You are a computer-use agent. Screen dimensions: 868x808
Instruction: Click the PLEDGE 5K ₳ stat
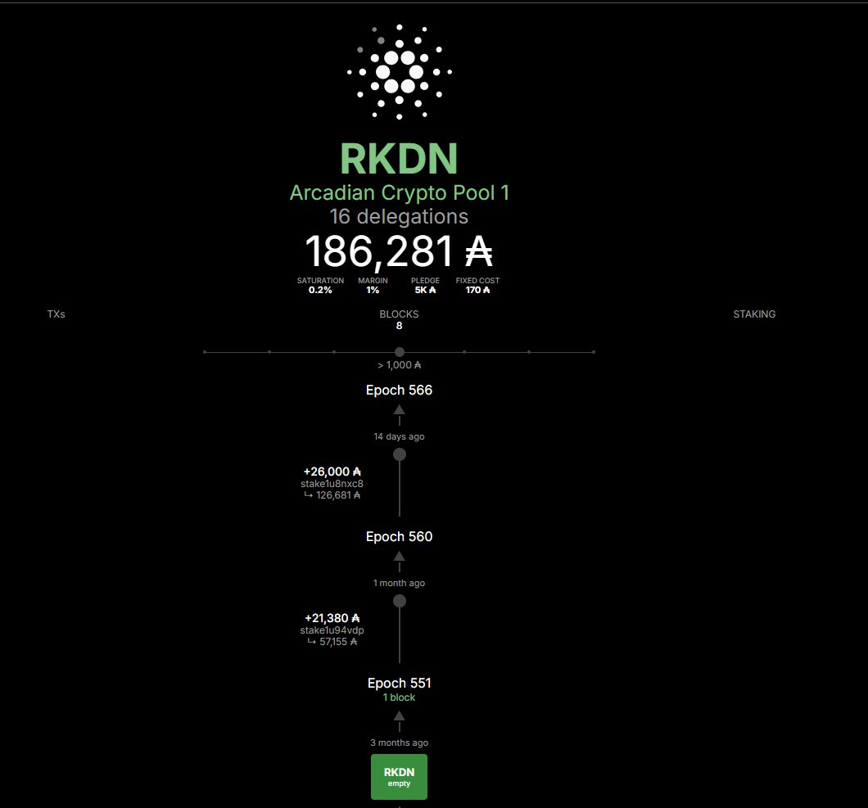pyautogui.click(x=425, y=285)
